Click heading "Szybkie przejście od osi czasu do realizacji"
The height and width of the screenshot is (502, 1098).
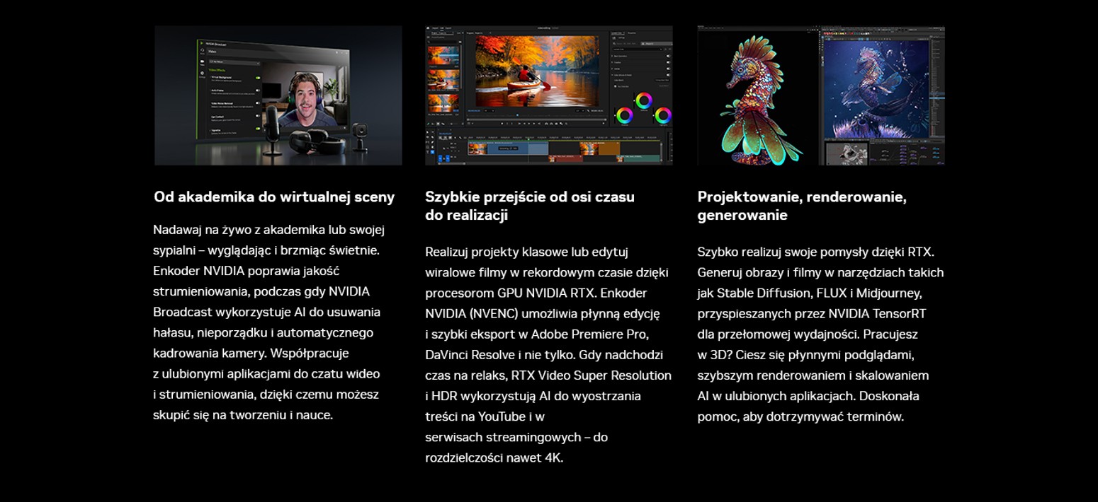pos(530,206)
